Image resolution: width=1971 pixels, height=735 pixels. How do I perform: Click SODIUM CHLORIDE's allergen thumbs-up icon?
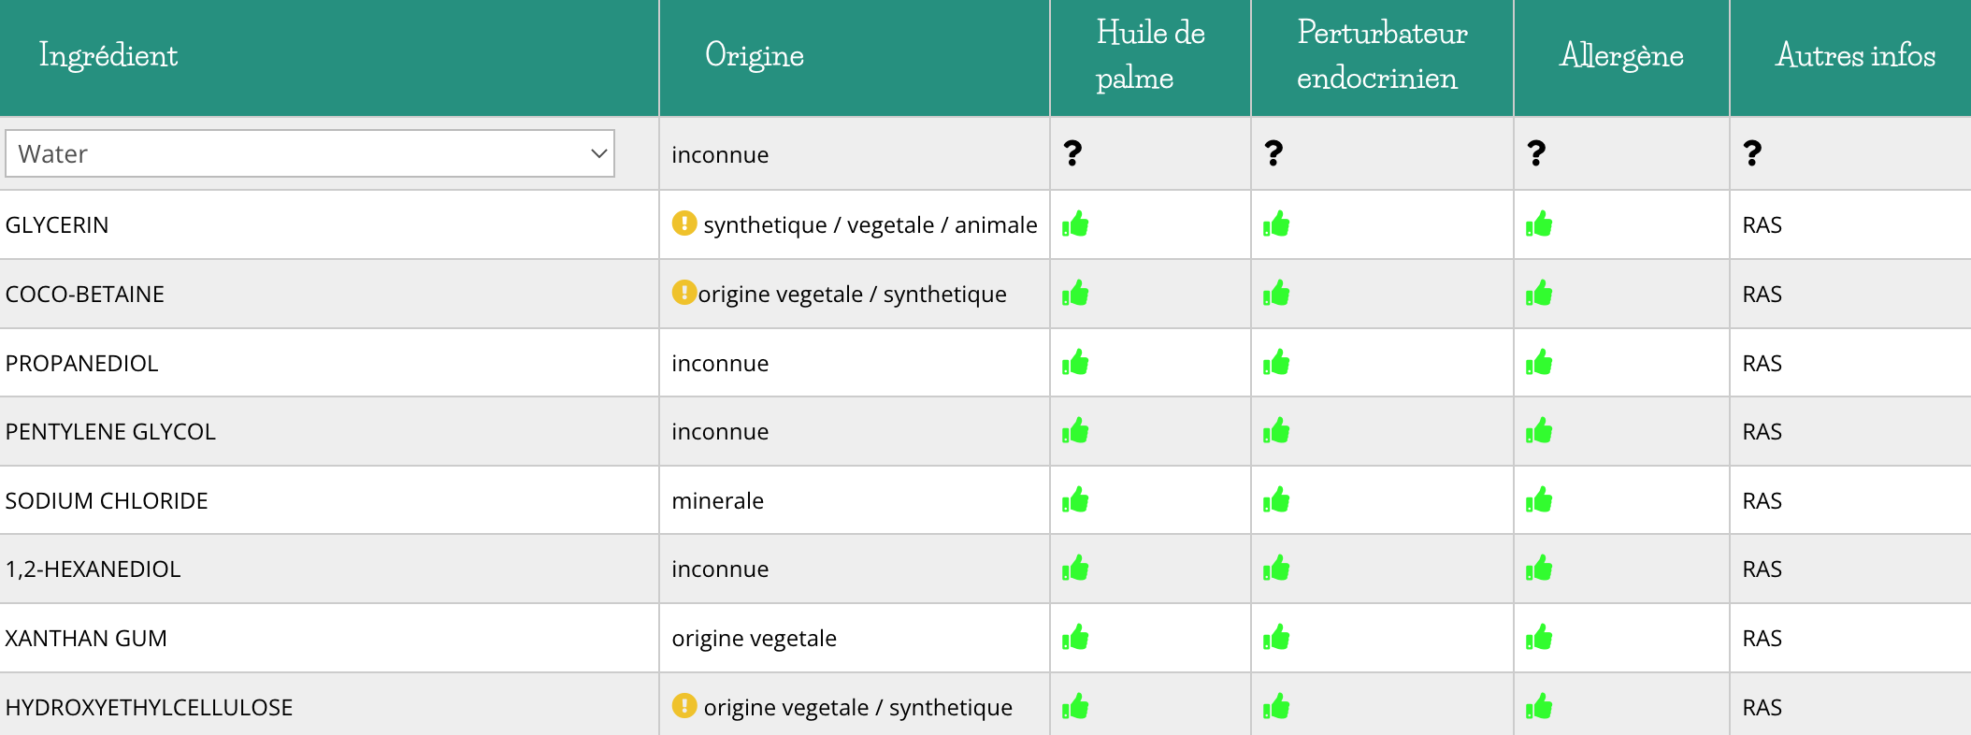1539,500
